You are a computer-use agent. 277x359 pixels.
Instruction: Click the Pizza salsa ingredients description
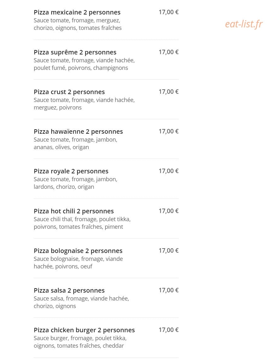[x=81, y=302]
